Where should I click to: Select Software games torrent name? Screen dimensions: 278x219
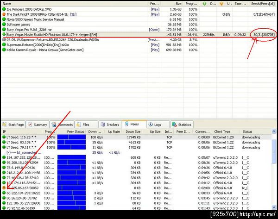point(18,25)
